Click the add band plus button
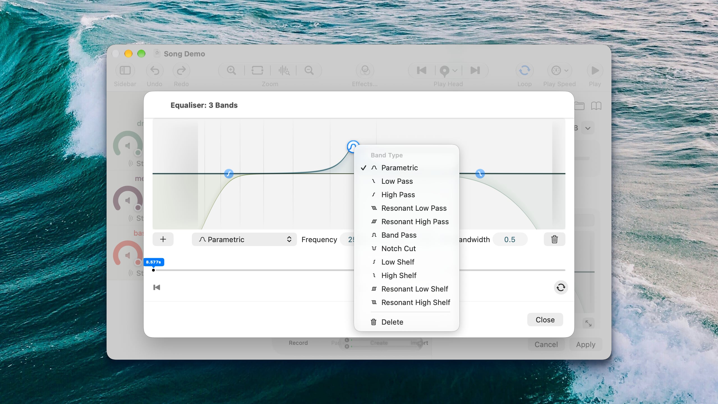The width and height of the screenshot is (718, 404). click(163, 239)
